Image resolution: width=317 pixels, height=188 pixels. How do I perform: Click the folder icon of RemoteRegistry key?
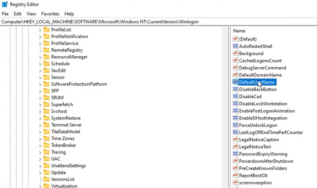click(46, 50)
